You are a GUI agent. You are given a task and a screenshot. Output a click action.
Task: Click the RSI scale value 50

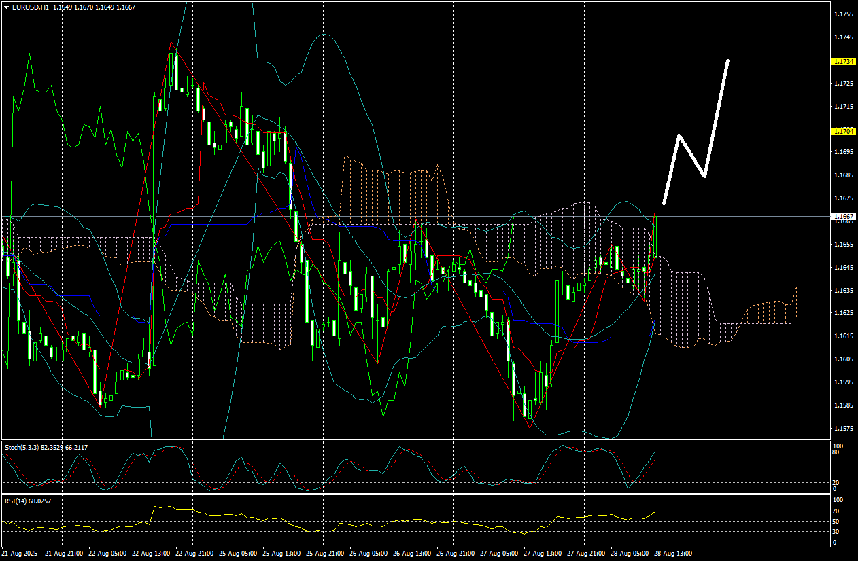click(x=837, y=521)
